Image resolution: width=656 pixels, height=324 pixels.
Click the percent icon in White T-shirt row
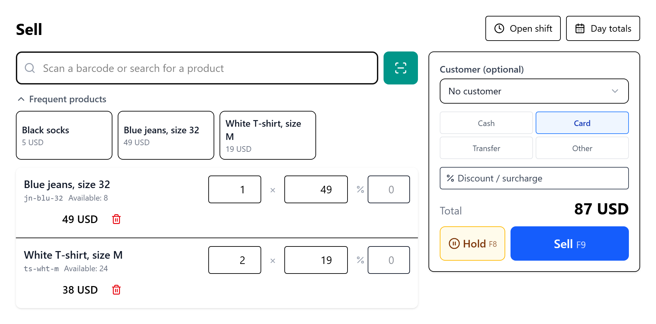coord(360,260)
